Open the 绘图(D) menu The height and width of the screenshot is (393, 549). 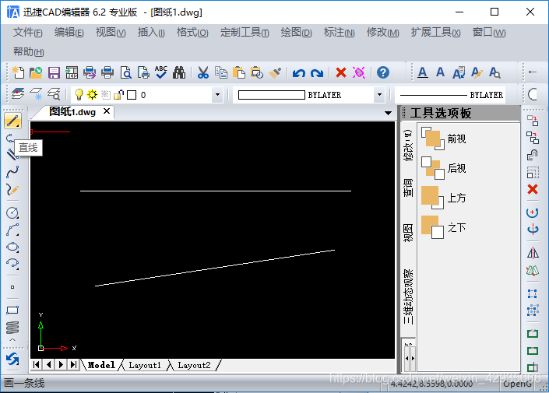tap(296, 33)
